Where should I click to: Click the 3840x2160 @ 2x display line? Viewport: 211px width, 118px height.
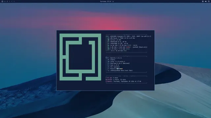tap(118, 42)
